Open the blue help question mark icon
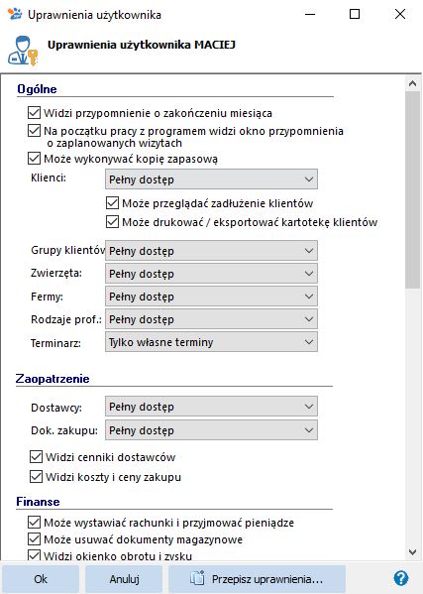423x594 pixels. pyautogui.click(x=400, y=578)
